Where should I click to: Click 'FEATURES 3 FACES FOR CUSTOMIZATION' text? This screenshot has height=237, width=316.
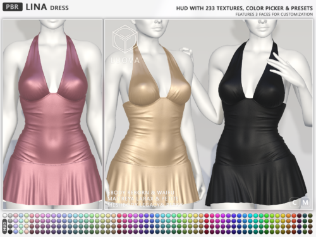pos(274,15)
